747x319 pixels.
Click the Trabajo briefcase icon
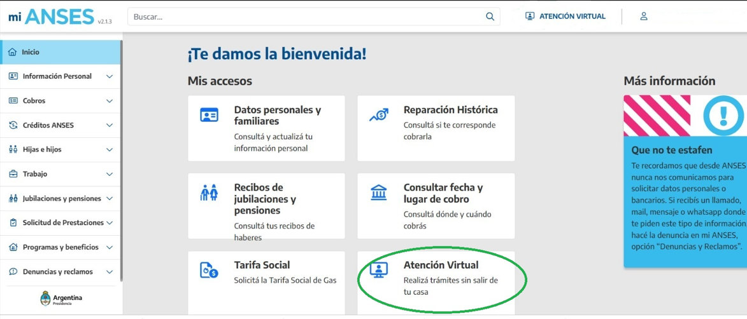[13, 174]
